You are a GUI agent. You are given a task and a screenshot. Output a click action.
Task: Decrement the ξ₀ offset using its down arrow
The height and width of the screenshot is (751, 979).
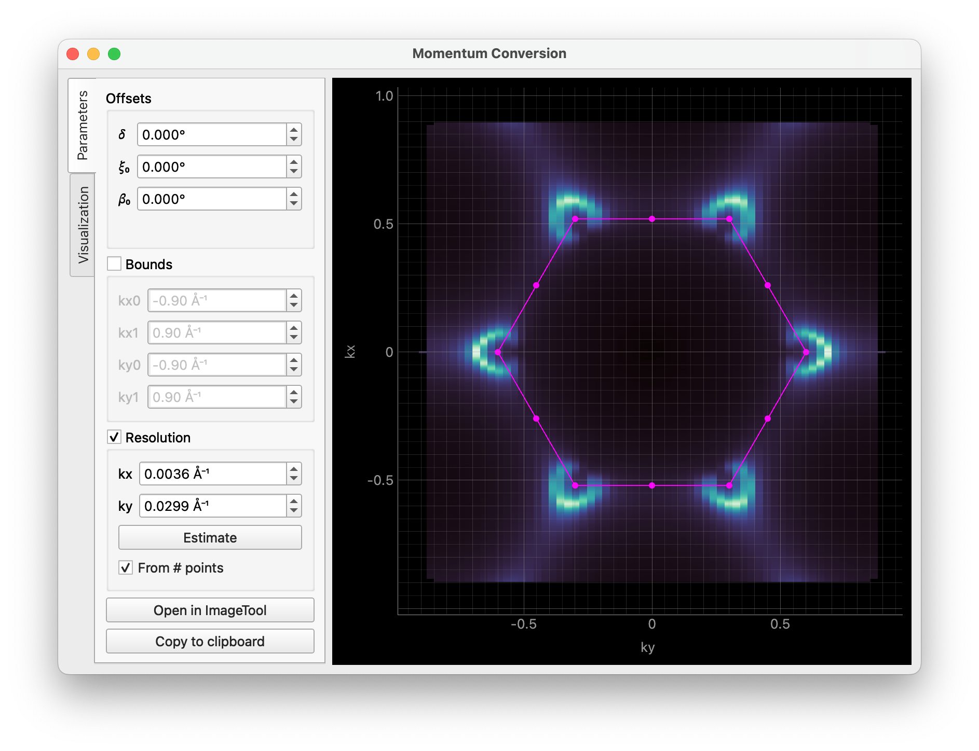[293, 170]
